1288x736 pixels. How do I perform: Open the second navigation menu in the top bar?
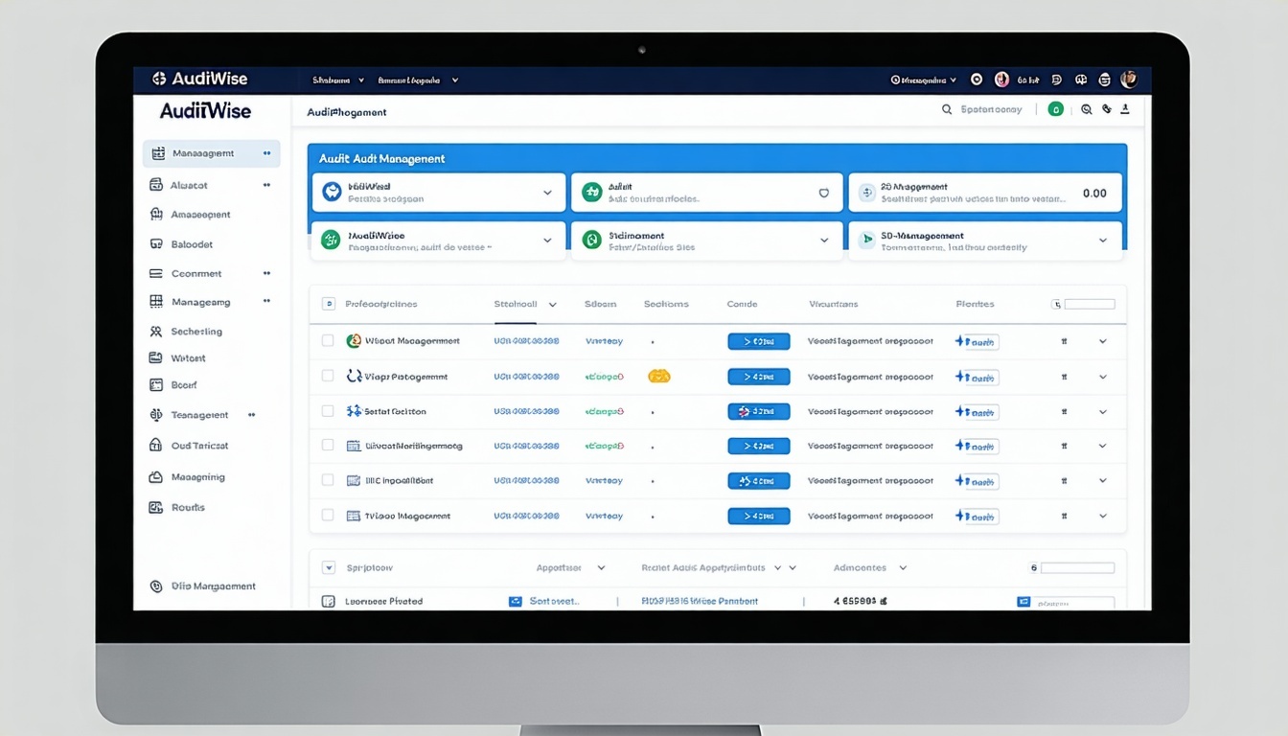[x=417, y=80]
